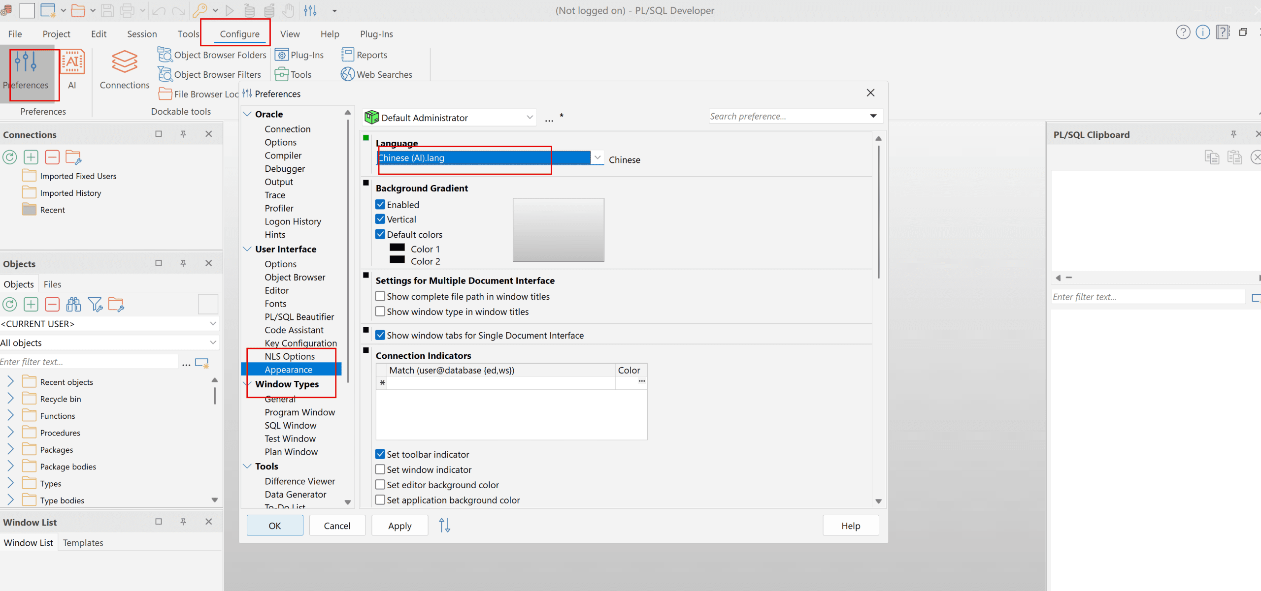
Task: Click the up-down arrows icon beside Apply
Action: click(x=444, y=526)
